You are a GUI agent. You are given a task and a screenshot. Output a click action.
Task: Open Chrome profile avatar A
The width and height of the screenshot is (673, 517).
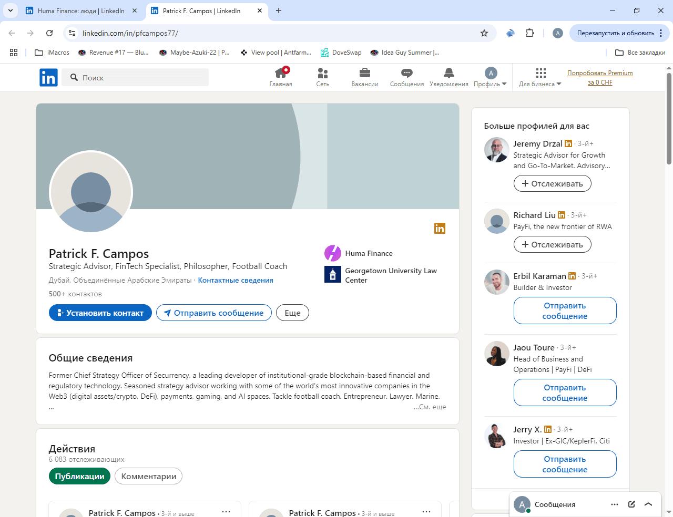tap(558, 33)
